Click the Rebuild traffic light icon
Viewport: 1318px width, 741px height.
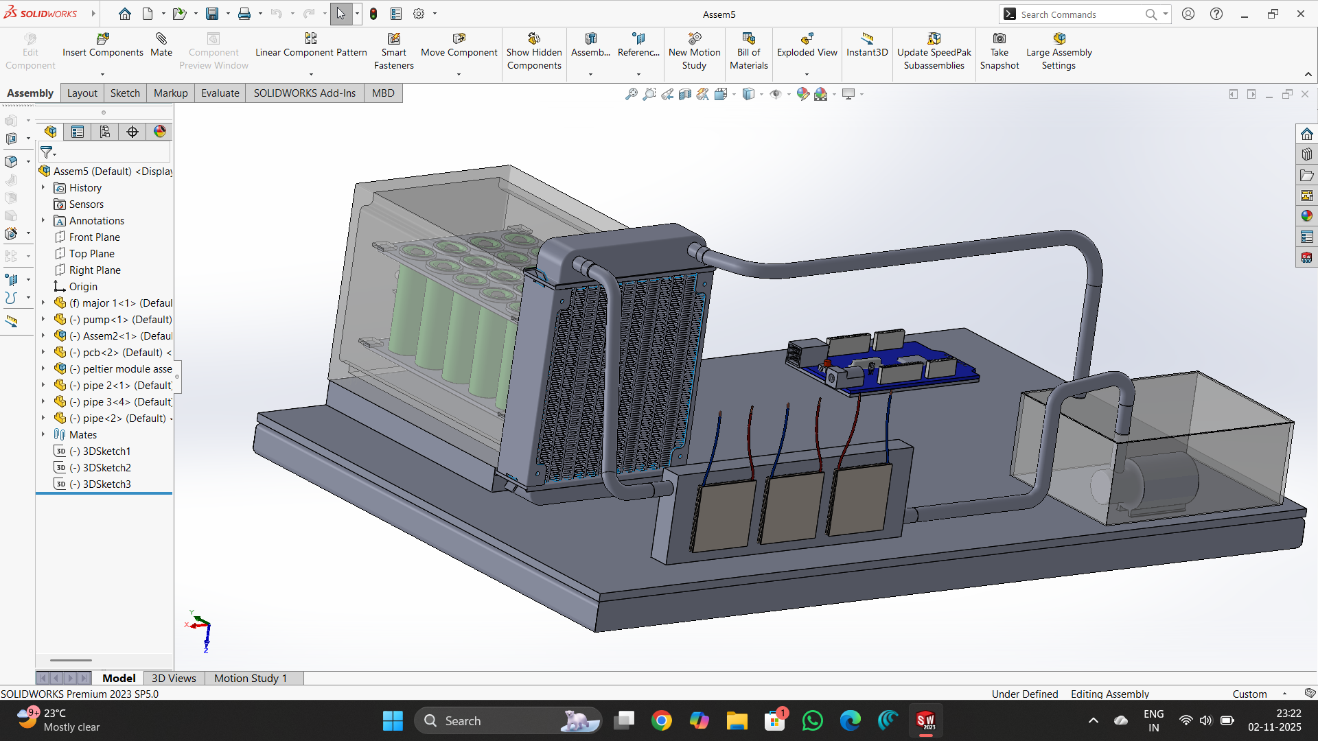[373, 14]
